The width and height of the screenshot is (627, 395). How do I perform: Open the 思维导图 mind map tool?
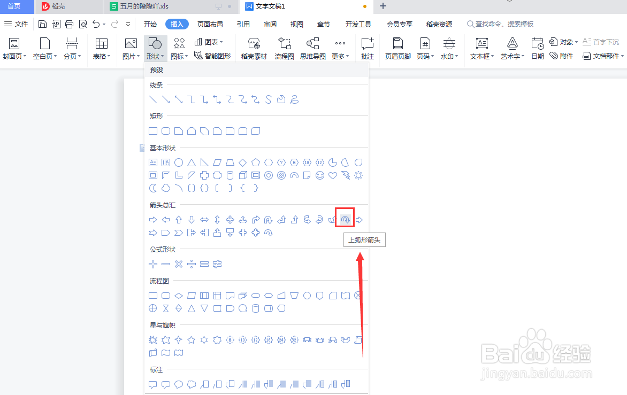coord(312,48)
